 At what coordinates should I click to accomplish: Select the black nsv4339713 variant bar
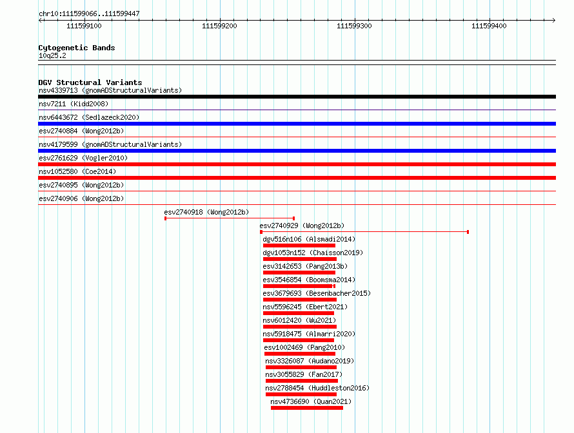pos(297,97)
